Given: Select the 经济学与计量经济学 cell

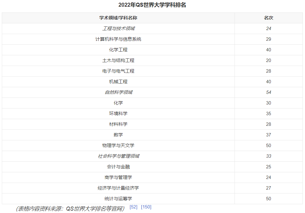Looking at the screenshot, I should pos(118,188).
